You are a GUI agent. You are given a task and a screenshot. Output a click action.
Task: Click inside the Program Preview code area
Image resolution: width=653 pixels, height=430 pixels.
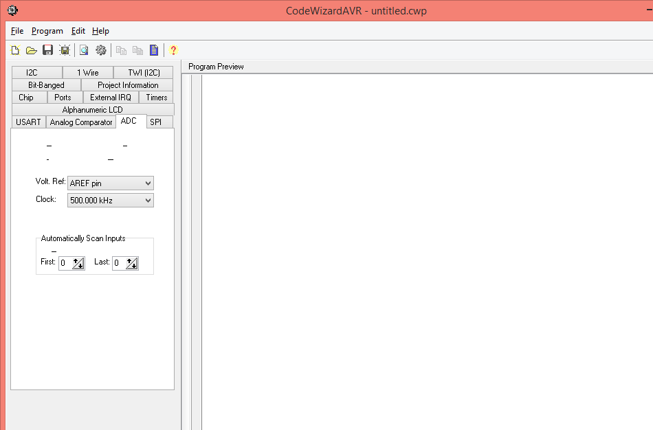point(427,252)
